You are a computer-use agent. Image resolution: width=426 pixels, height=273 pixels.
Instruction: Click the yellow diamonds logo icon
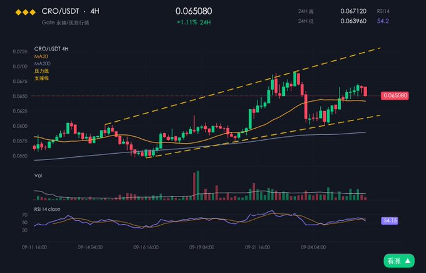[25, 13]
